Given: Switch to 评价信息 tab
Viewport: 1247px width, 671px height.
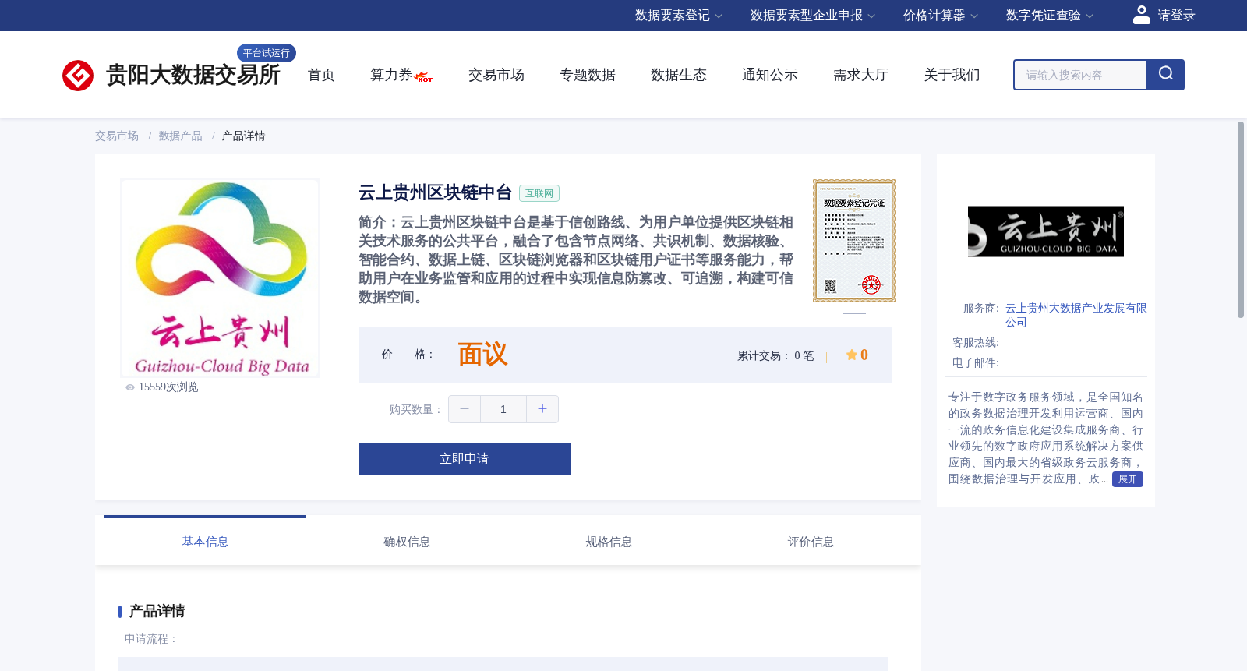Looking at the screenshot, I should pyautogui.click(x=811, y=542).
